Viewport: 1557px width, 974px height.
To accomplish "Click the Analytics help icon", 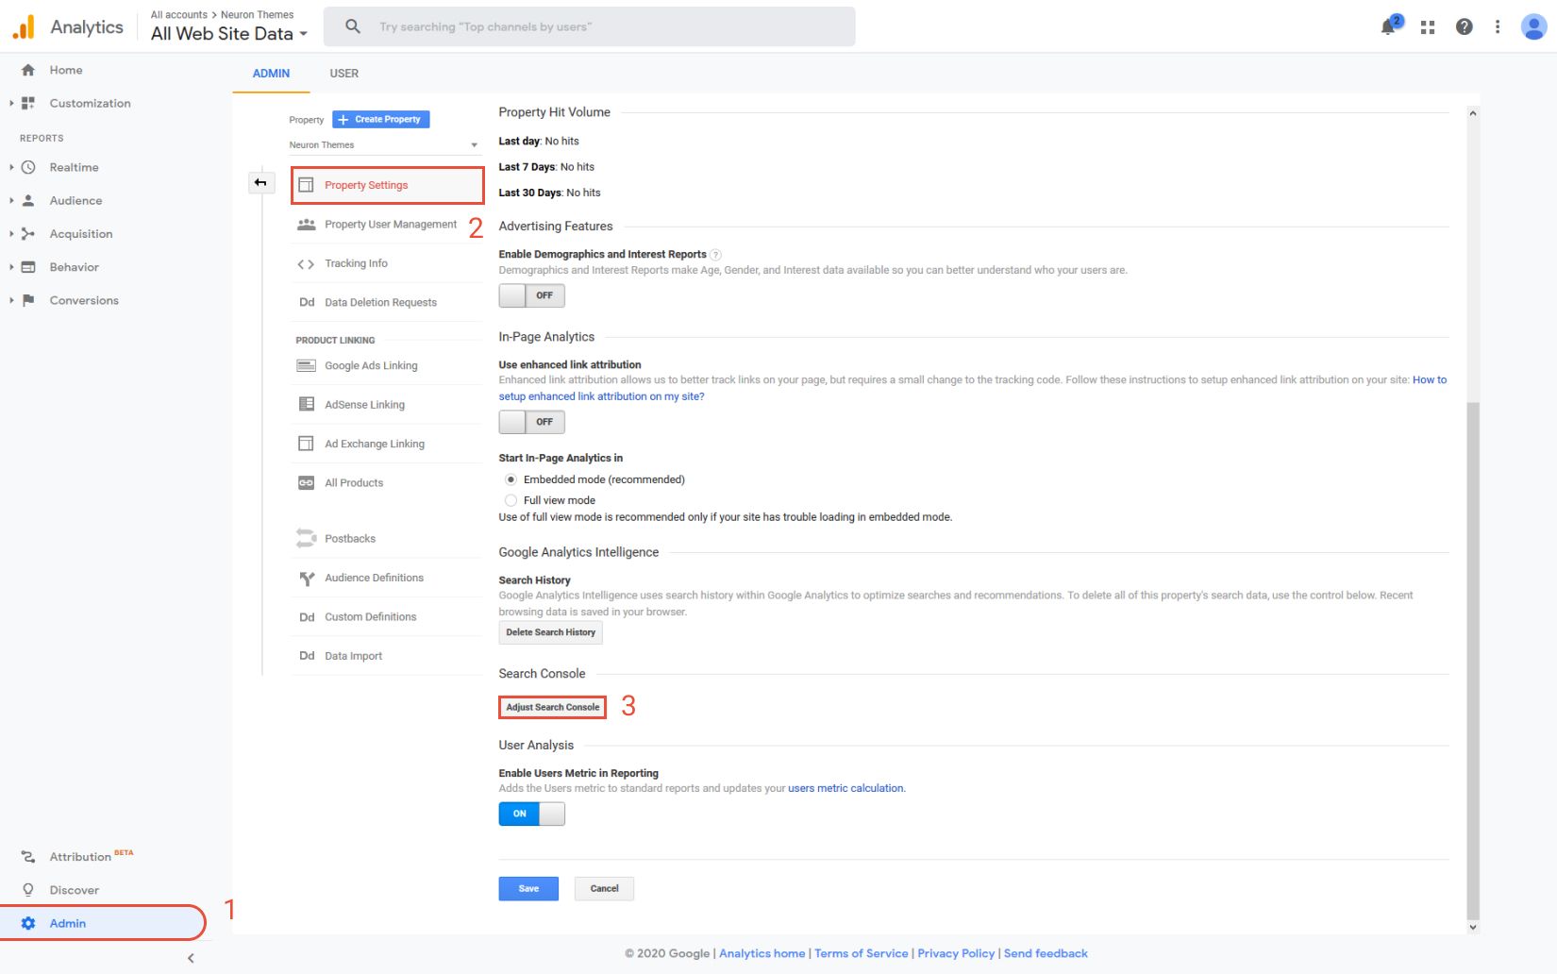I will coord(1464,25).
